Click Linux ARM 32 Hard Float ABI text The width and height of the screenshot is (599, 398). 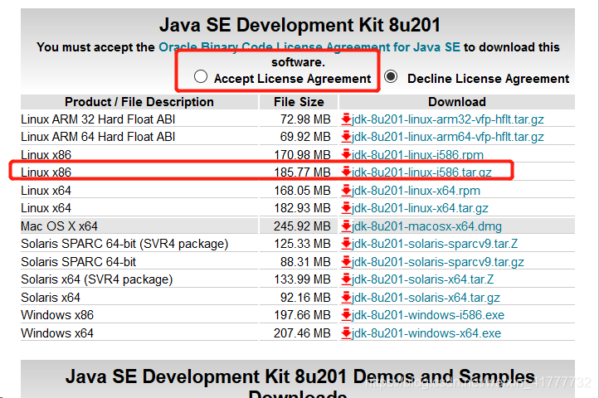point(98,119)
